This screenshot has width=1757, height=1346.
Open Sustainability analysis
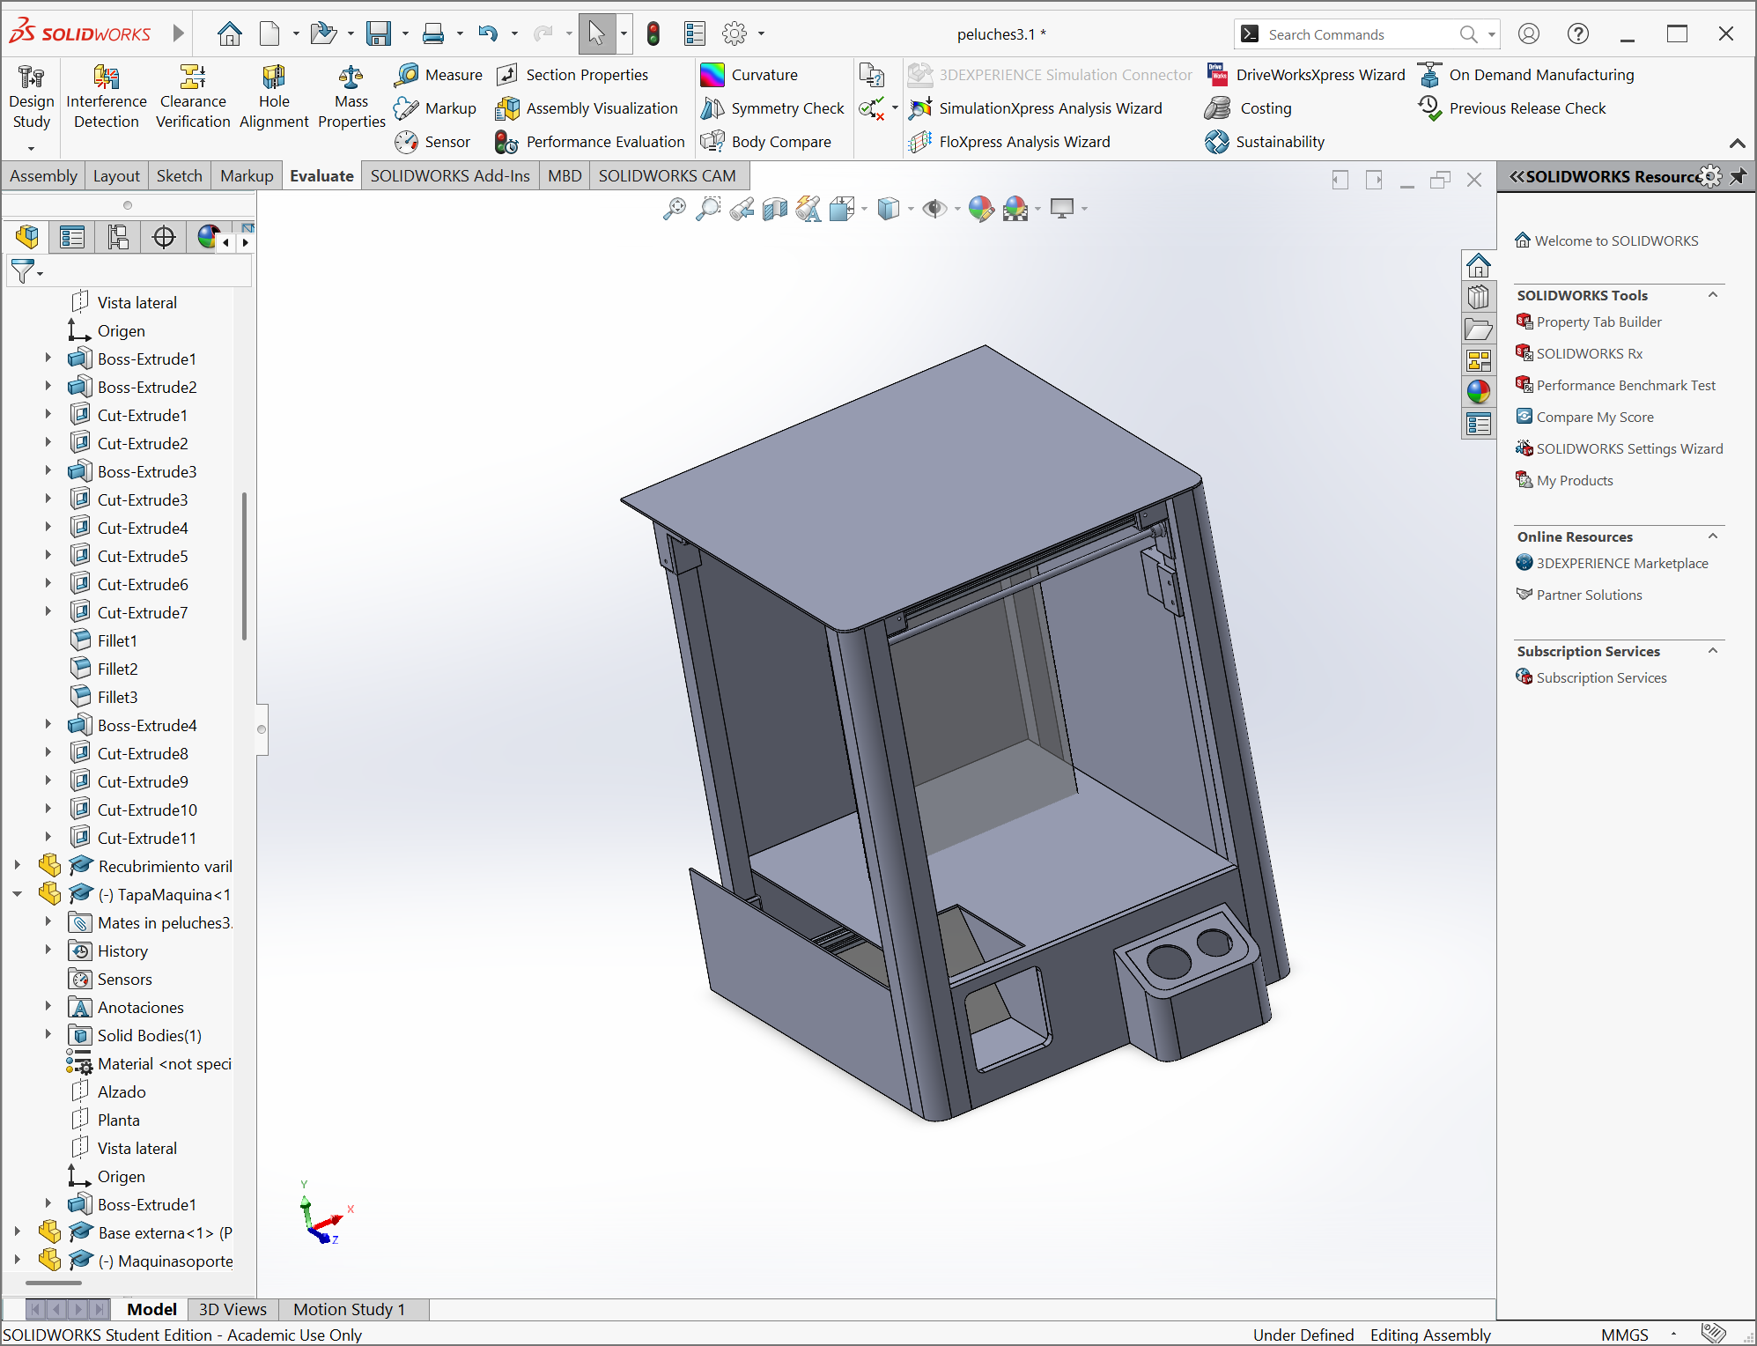pyautogui.click(x=1266, y=142)
